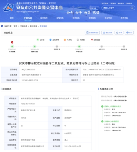
Task: Click the 信息来源 value 安庆市公共资源交易平台
Action: [x=31, y=75]
